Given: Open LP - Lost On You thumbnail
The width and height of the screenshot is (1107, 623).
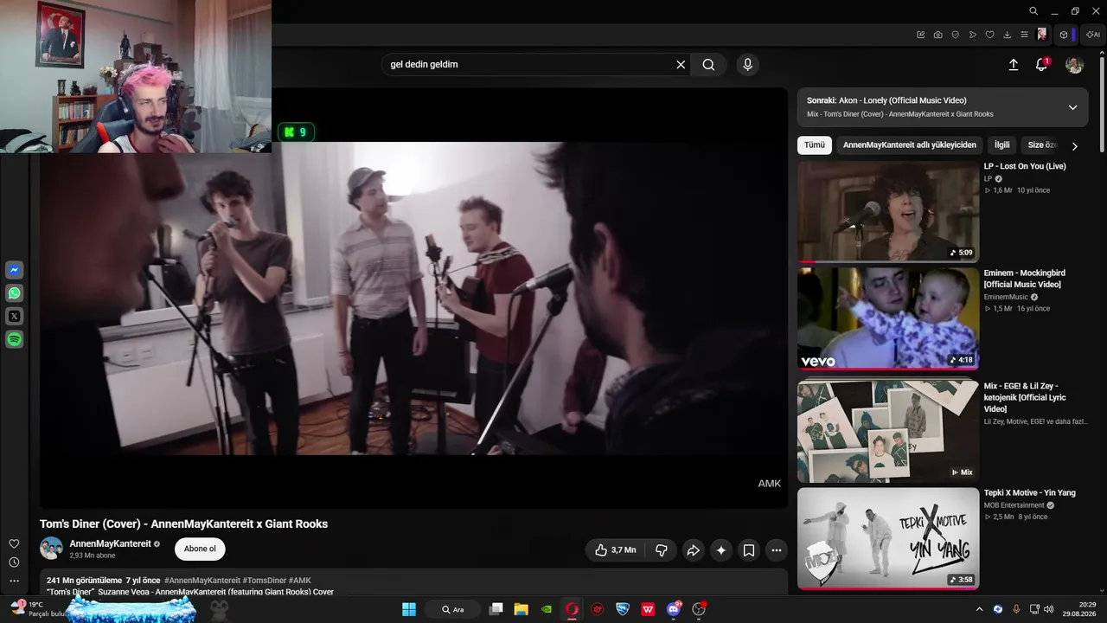Looking at the screenshot, I should click(x=888, y=211).
